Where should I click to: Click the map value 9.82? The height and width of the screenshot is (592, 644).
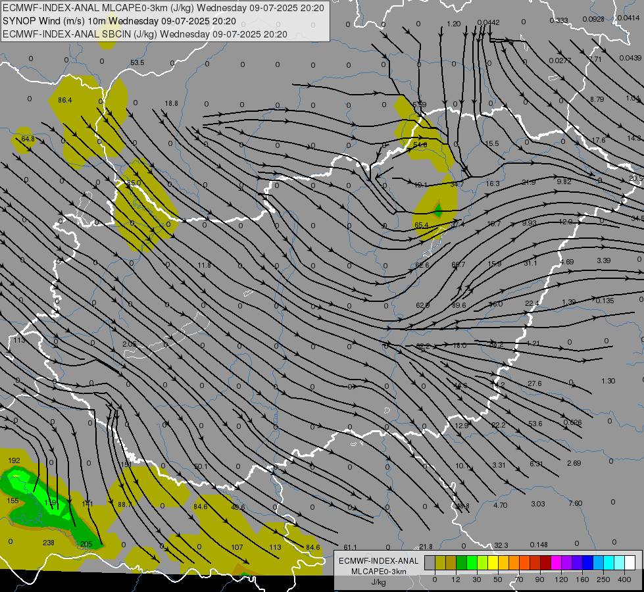coord(564,181)
